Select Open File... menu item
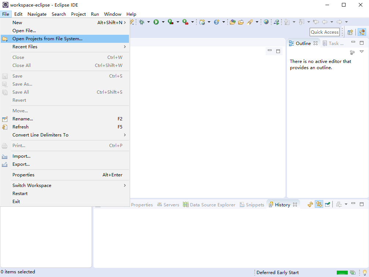This screenshot has width=369, height=277. click(65, 30)
